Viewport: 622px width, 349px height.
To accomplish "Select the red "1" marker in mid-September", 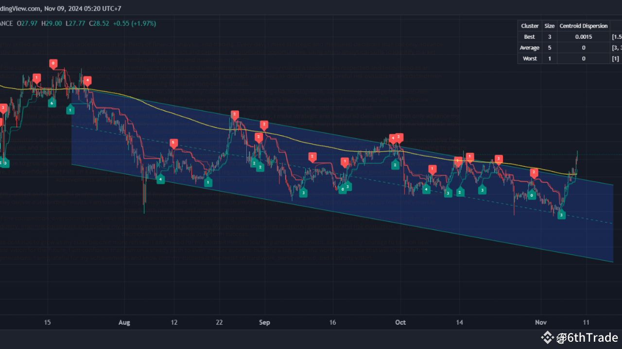I will [x=345, y=161].
